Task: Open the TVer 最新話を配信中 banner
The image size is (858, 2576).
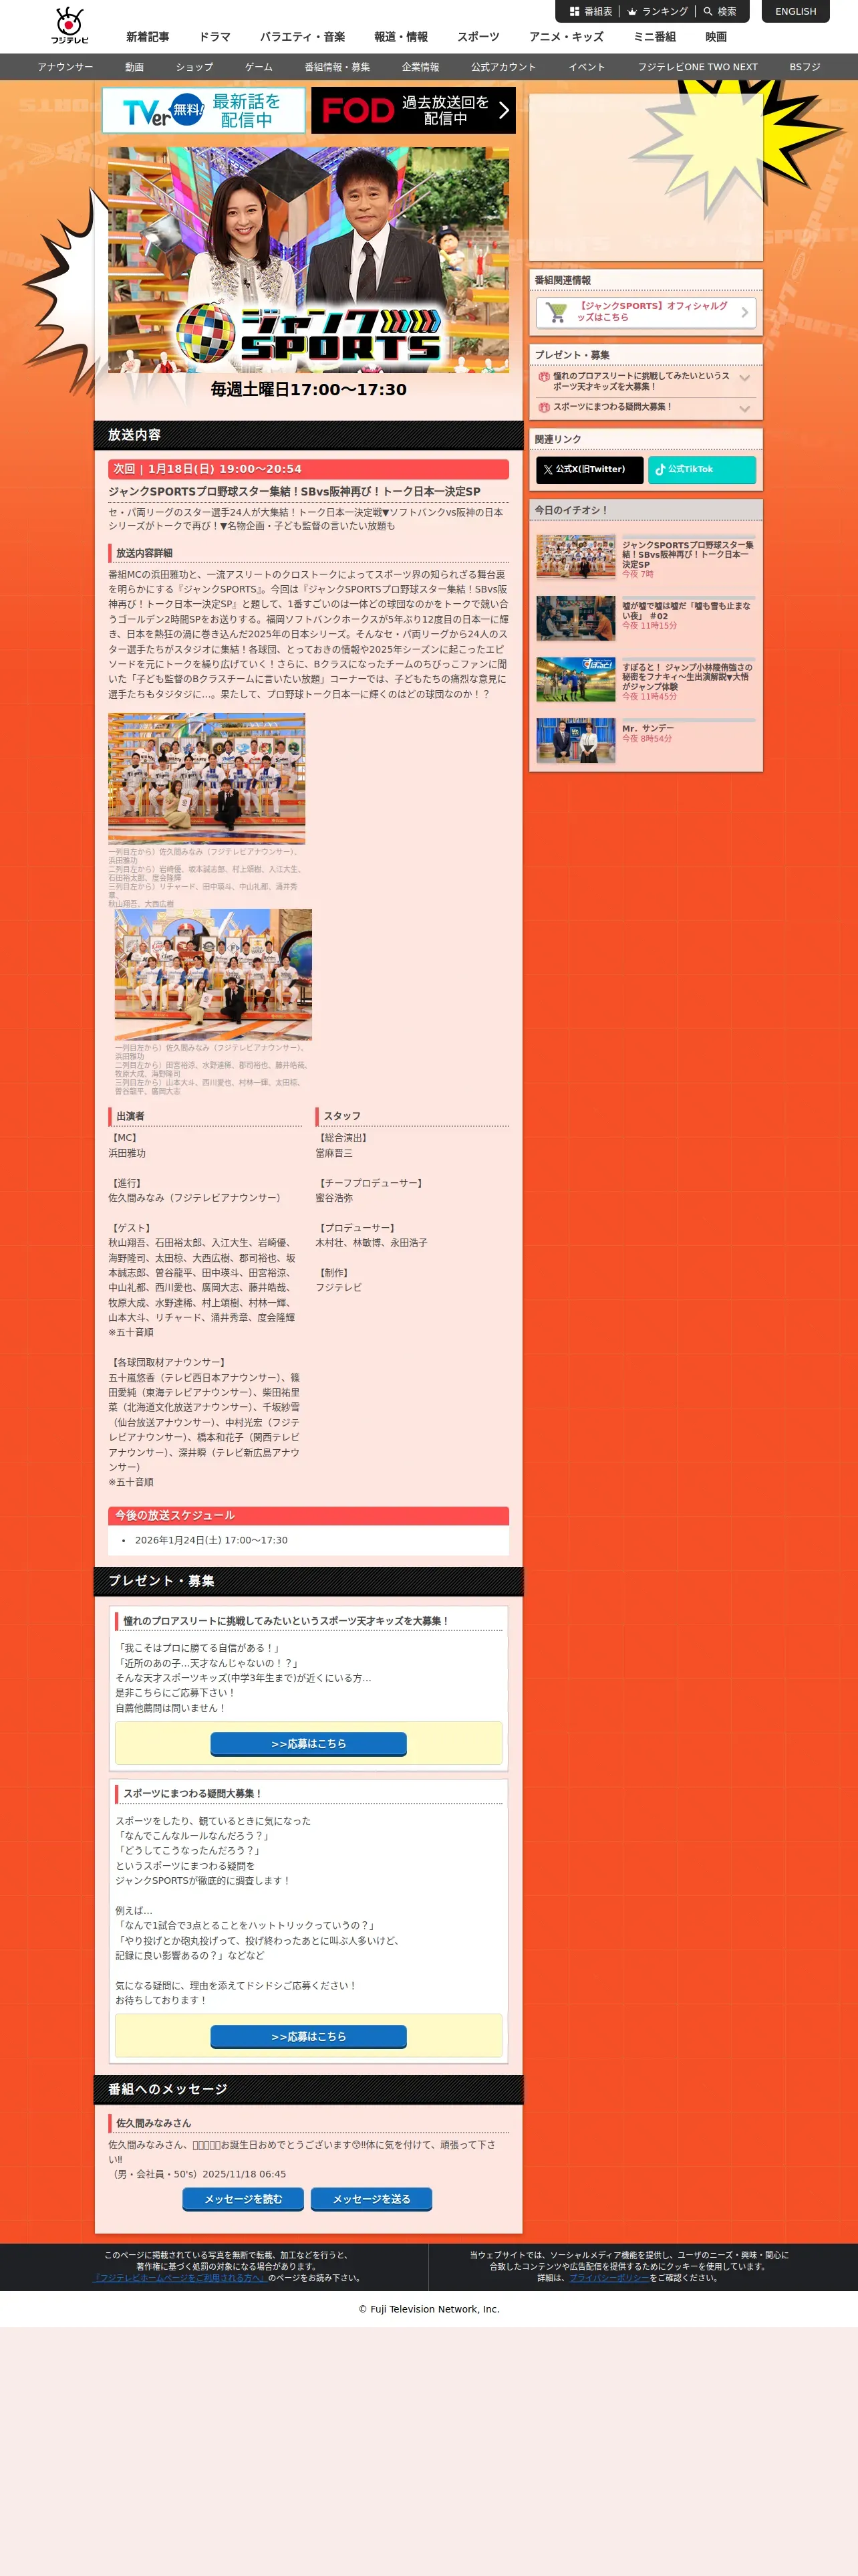Action: [204, 110]
